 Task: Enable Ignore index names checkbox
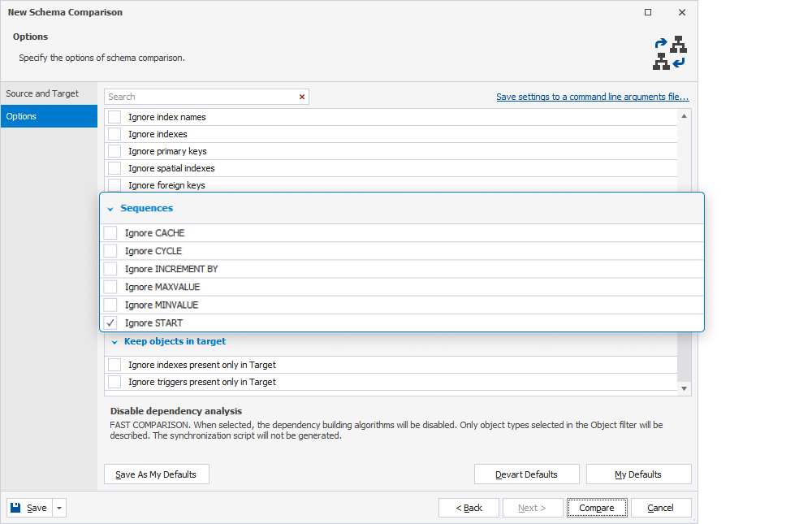click(114, 117)
